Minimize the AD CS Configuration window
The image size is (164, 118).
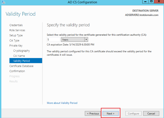pyautogui.click(x=145, y=2)
